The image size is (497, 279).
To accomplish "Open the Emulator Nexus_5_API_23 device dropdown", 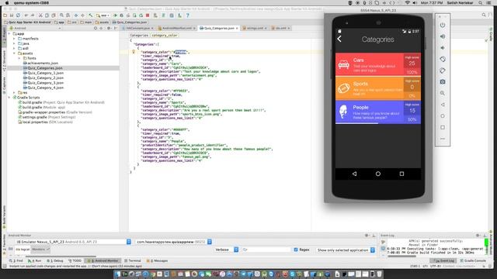I will 73,242.
